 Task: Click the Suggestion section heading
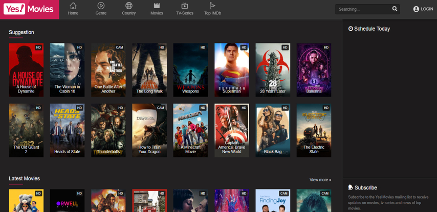(x=21, y=32)
